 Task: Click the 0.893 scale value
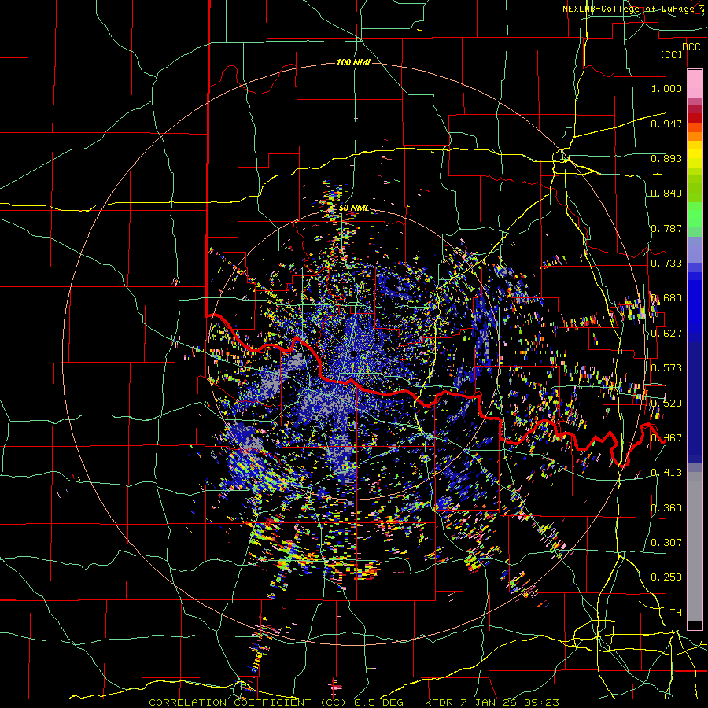click(666, 158)
